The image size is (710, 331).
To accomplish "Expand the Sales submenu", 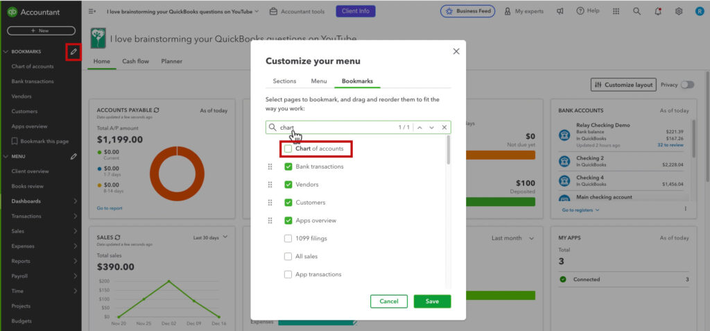I will [x=75, y=231].
